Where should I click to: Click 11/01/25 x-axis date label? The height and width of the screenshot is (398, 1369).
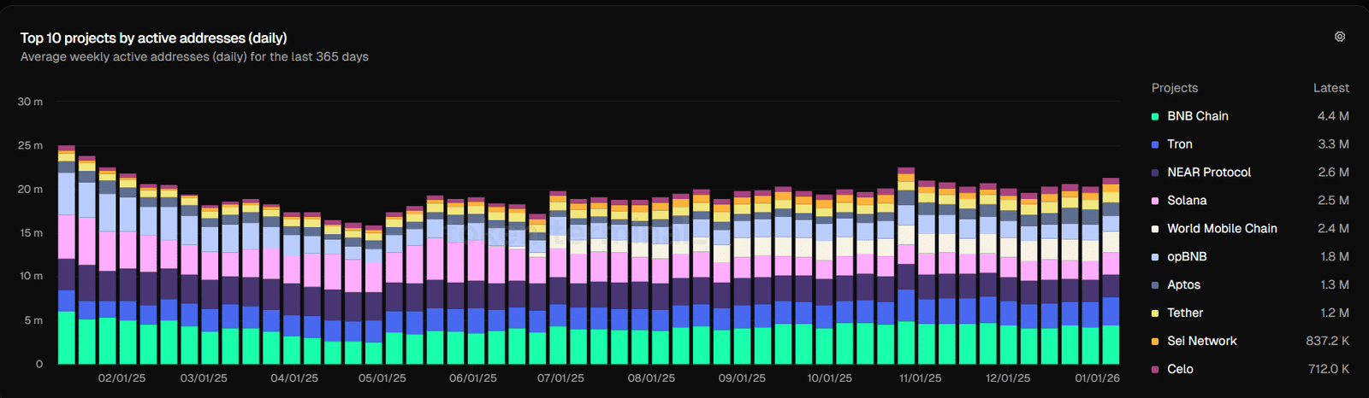920,378
